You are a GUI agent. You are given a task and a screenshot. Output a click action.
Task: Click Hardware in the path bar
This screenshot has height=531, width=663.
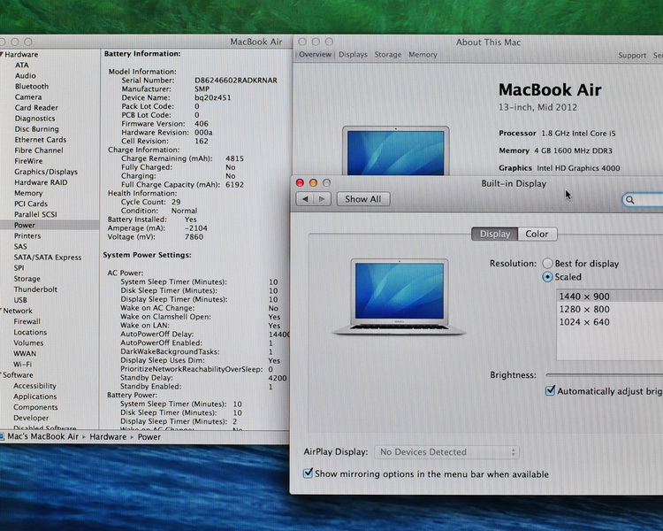[108, 437]
